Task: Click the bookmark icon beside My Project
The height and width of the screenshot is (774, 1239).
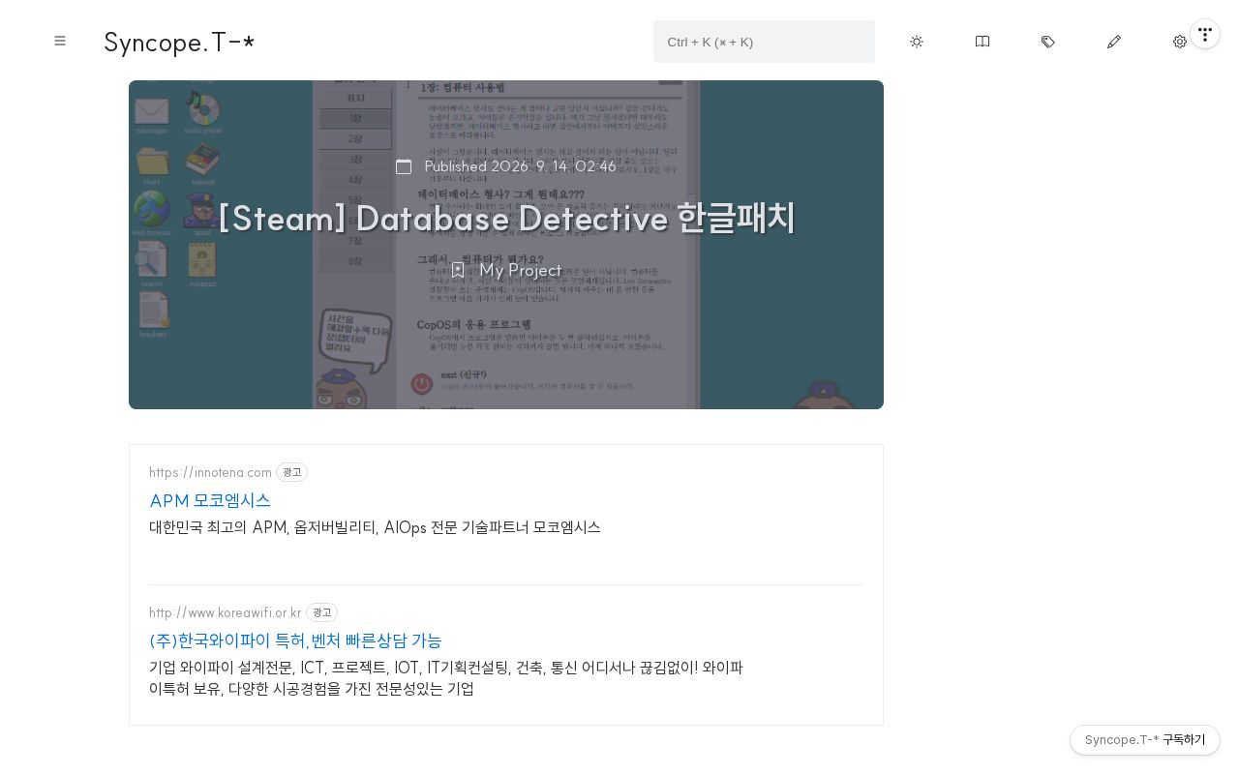Action: point(458,270)
